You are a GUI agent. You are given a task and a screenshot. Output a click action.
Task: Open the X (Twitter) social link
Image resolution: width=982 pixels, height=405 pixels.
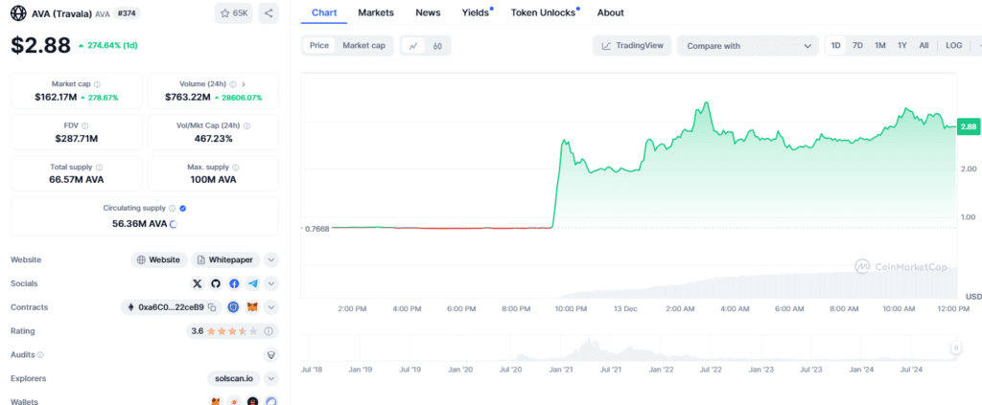coord(198,283)
